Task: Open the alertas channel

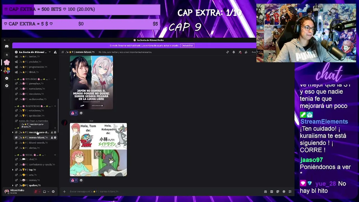Action: [x=36, y=148]
